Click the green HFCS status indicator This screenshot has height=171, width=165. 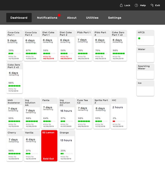click(139, 38)
